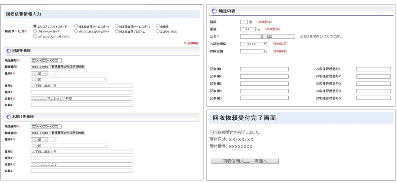Screen dimensions: 397x183
Task: Click the お客様管理番号1 input field
Action: click(374, 69)
